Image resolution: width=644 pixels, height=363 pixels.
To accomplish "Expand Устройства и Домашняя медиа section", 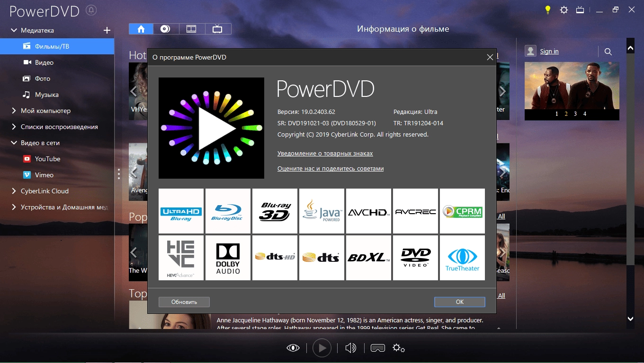I will tap(14, 207).
